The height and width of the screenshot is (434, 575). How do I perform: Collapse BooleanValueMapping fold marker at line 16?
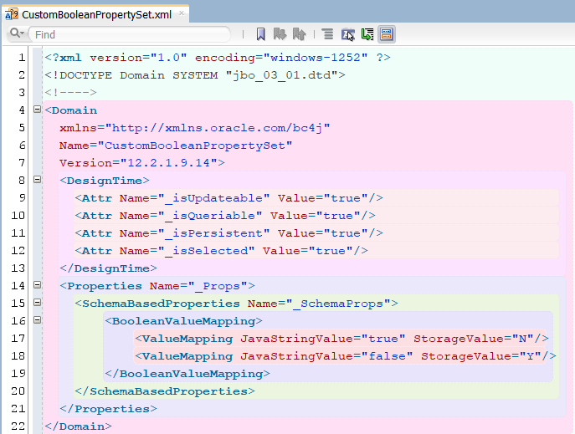37,319
